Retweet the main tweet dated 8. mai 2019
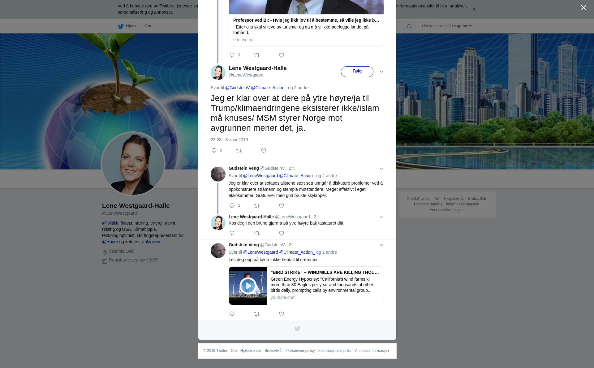This screenshot has width=594, height=368. [239, 151]
